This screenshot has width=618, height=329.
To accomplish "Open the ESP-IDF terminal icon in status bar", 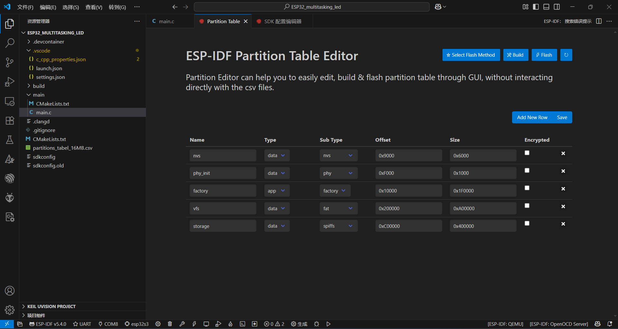I will 242,324.
